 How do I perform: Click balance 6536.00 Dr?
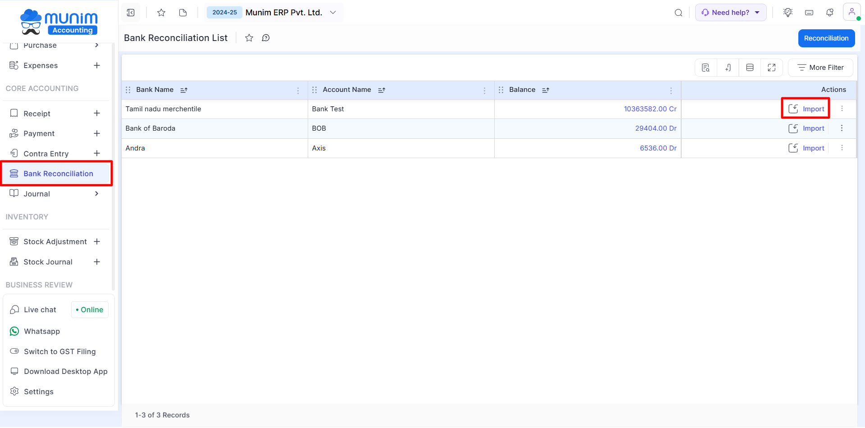(x=658, y=148)
